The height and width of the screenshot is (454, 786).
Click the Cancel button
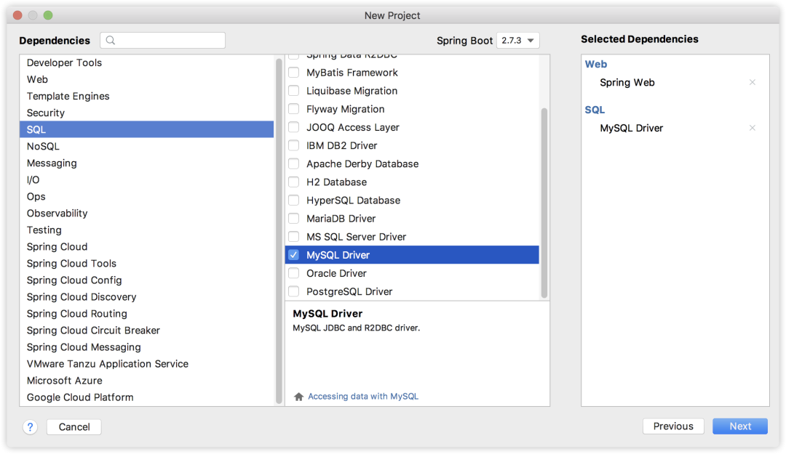click(74, 426)
